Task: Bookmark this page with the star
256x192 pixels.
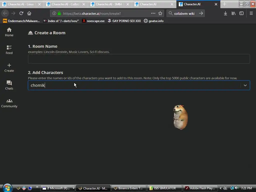Action: point(160,13)
